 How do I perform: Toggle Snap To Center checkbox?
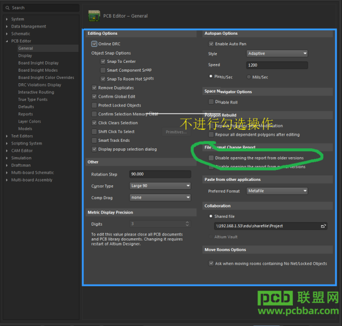(x=103, y=61)
